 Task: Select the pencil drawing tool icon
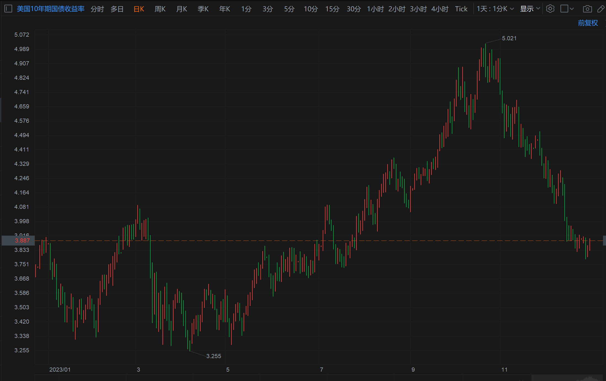click(601, 9)
